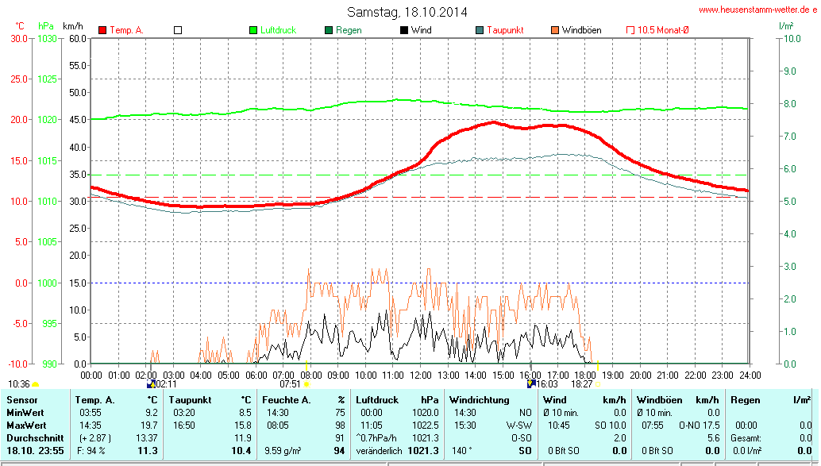The height and width of the screenshot is (466, 821).
Task: Click the teal Taupunkt legend swatch
Action: coord(480,30)
